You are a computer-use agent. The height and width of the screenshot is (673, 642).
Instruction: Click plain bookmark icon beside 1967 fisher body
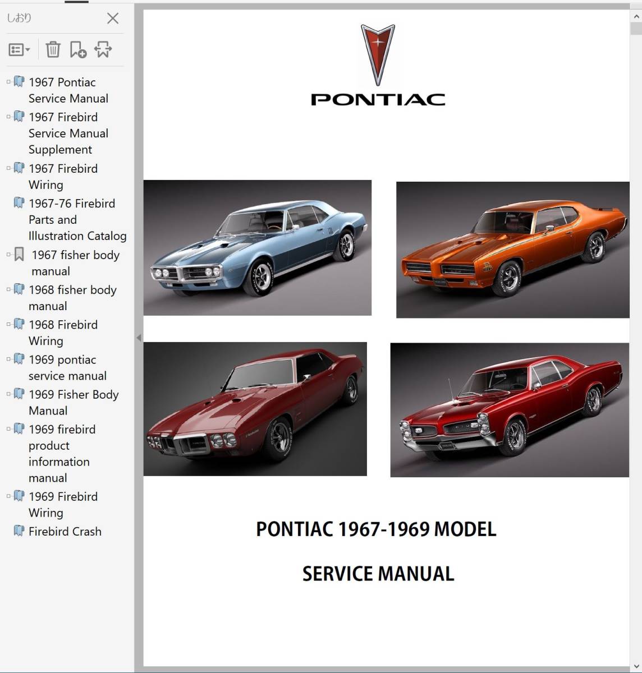(19, 255)
